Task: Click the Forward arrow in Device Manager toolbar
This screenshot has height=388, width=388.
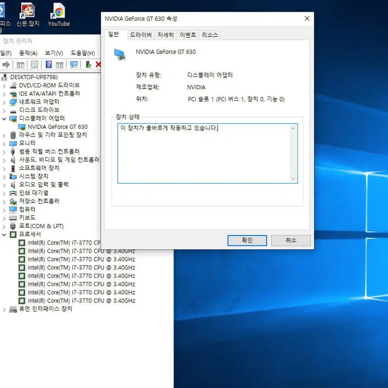Action: pyautogui.click(x=6, y=65)
